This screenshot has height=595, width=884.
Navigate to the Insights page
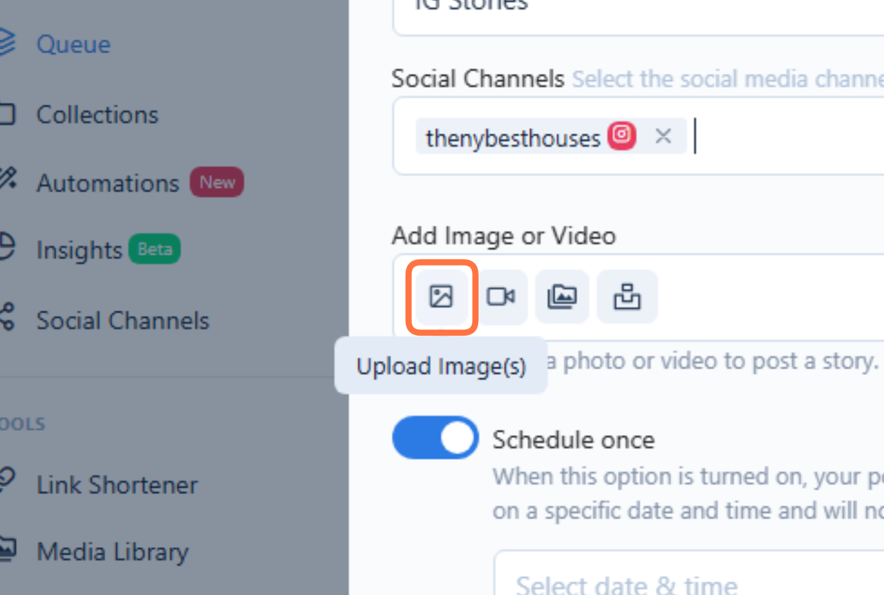coord(79,250)
